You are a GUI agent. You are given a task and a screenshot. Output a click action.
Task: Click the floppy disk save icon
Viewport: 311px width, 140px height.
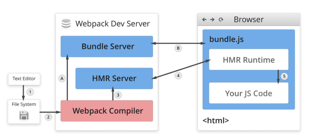click(24, 116)
